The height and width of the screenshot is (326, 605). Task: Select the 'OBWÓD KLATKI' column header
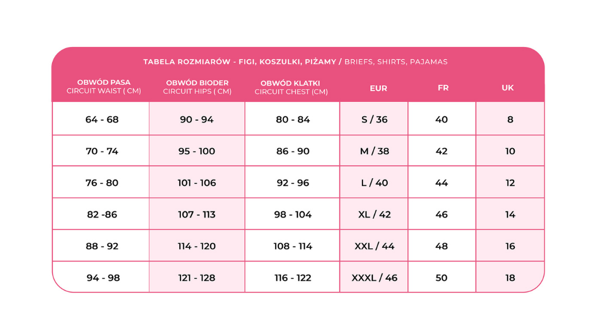pyautogui.click(x=291, y=87)
